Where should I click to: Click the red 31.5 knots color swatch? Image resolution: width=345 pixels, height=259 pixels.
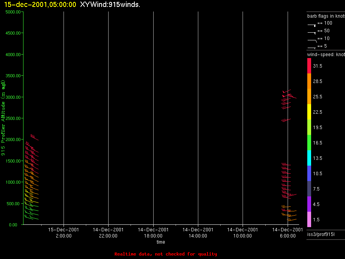coord(309,66)
